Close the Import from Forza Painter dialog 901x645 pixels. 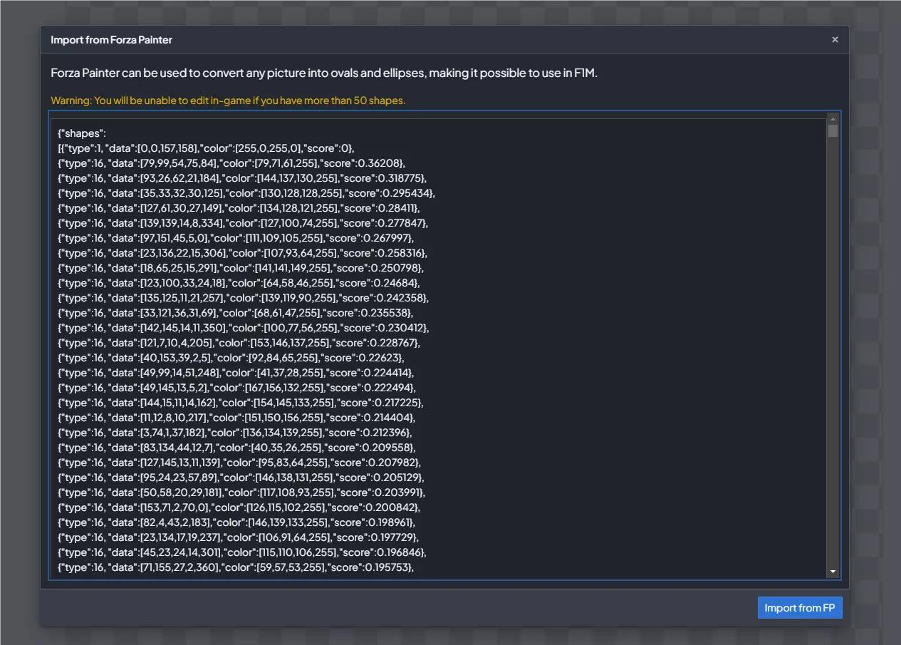[835, 40]
